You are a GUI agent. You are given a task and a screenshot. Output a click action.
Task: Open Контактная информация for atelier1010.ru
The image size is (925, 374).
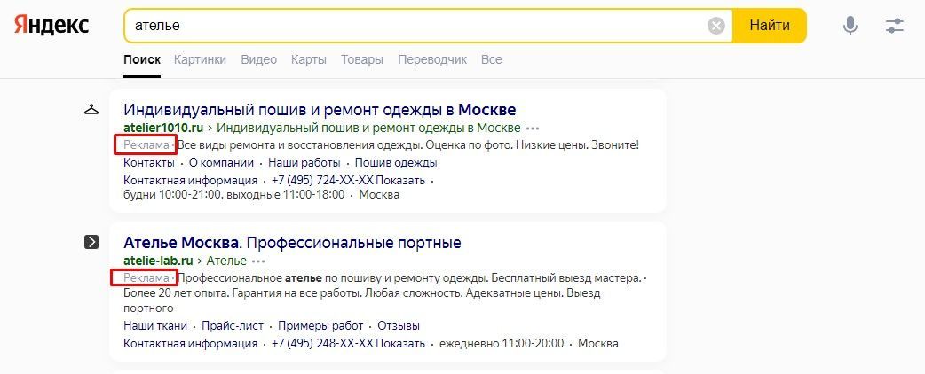[191, 180]
